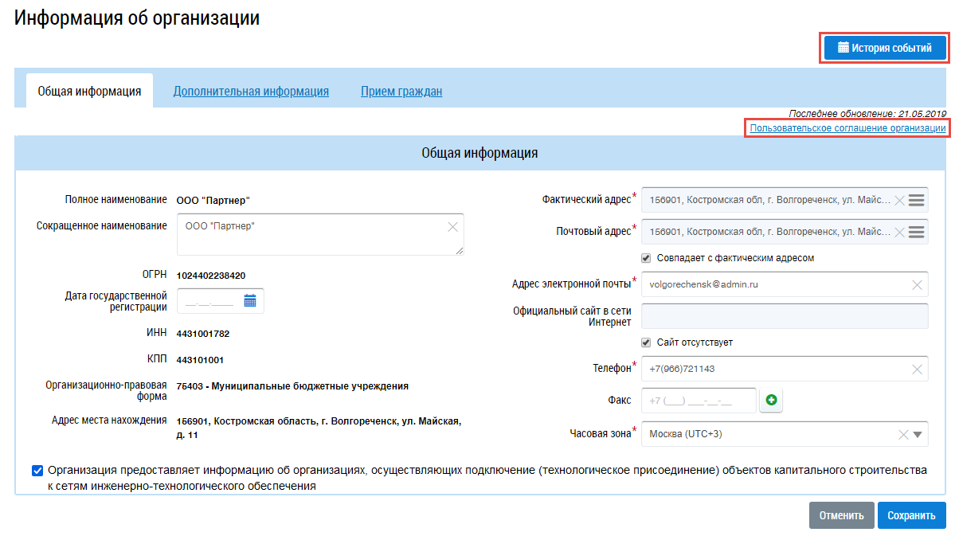Screen dimensions: 955x536
Task: Clear the email address field
Action: pyautogui.click(x=917, y=284)
